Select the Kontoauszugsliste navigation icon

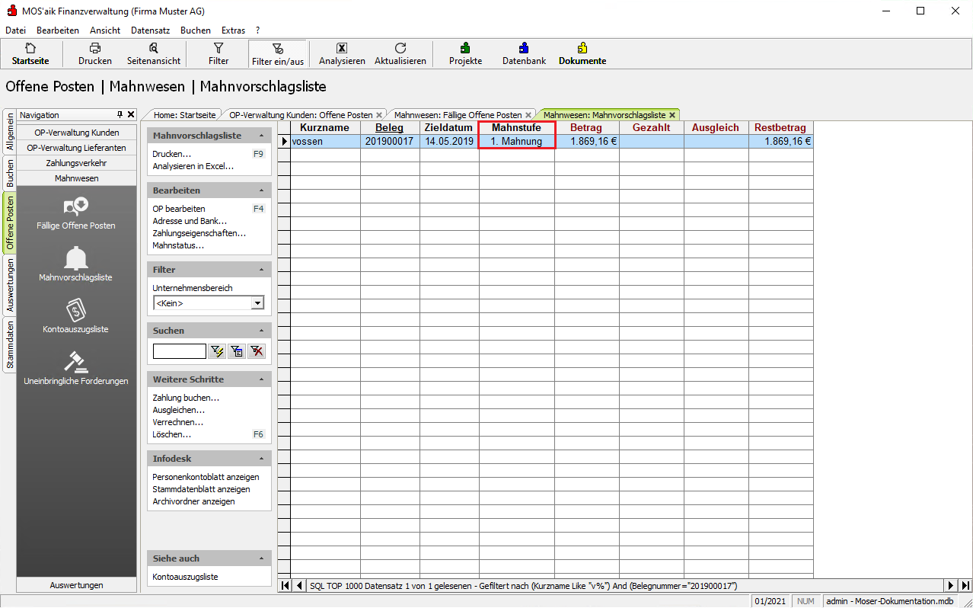76,315
